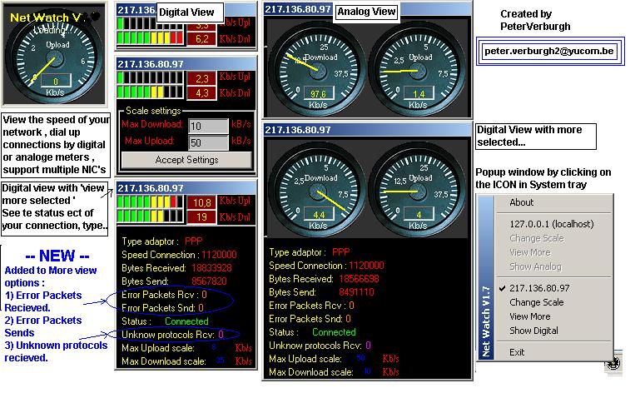Click the Bytes Send: 8491110 line
Viewport: 630px width, 393px height.
(321, 292)
